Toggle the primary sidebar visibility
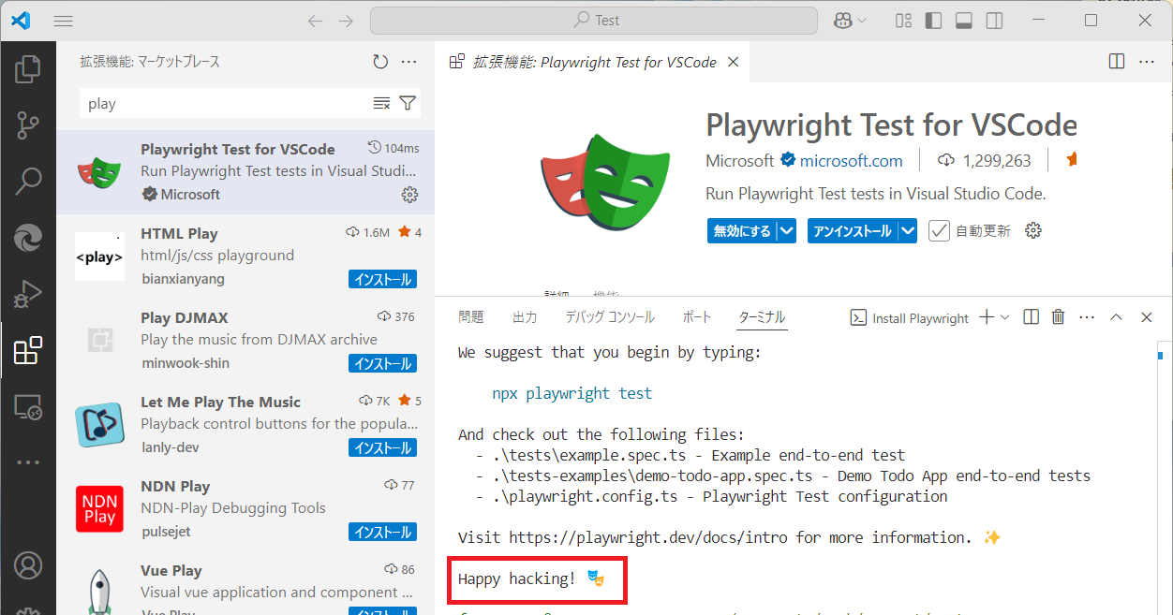The width and height of the screenshot is (1173, 615). tap(933, 20)
